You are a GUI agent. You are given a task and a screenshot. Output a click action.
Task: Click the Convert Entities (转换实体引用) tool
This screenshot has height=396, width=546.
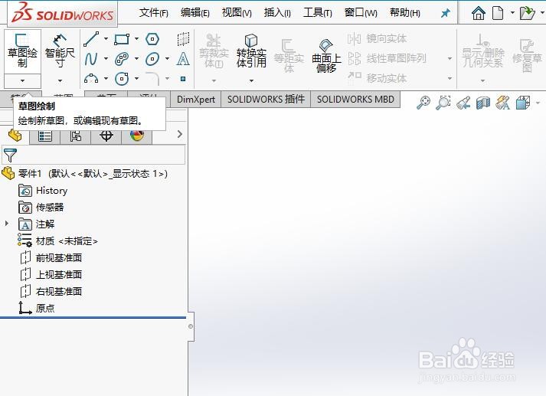[x=251, y=51]
